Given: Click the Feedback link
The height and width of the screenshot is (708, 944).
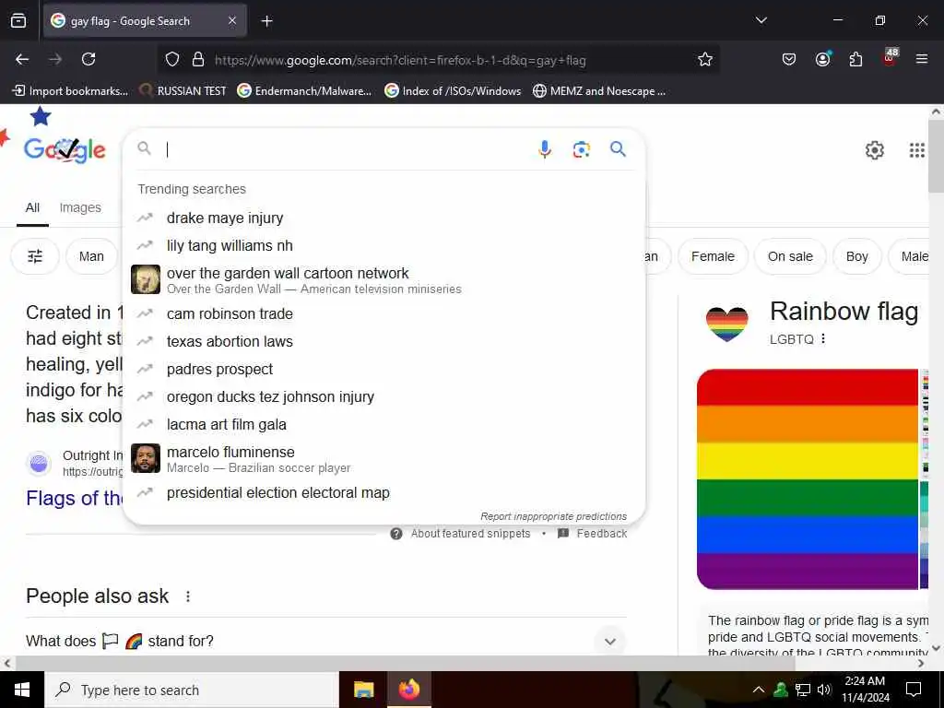Looking at the screenshot, I should pos(593,534).
